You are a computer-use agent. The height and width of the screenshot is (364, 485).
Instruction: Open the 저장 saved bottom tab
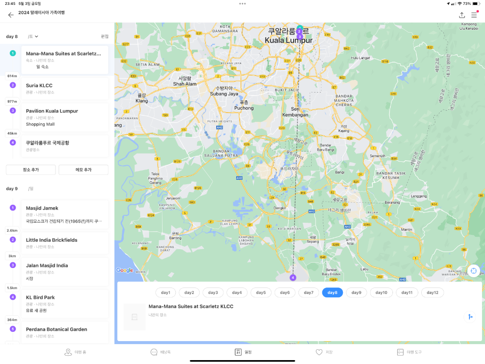coord(324,352)
